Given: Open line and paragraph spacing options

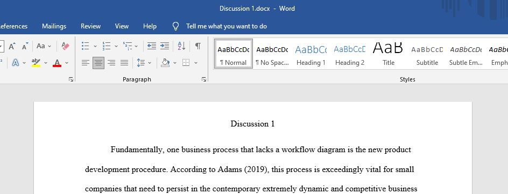Looking at the screenshot, I should coord(140,63).
